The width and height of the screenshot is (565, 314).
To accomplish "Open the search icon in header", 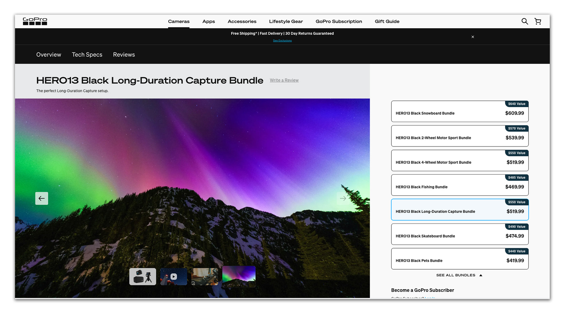I will tap(525, 21).
